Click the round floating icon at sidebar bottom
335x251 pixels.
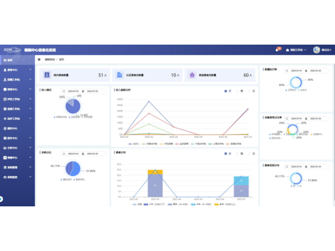pos(1,199)
